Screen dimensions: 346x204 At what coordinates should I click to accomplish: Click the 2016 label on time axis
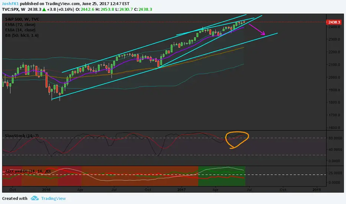coord(46,190)
